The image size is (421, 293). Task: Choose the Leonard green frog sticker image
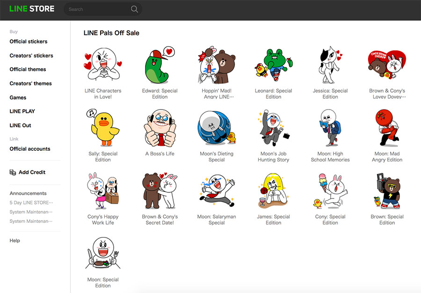click(x=273, y=66)
